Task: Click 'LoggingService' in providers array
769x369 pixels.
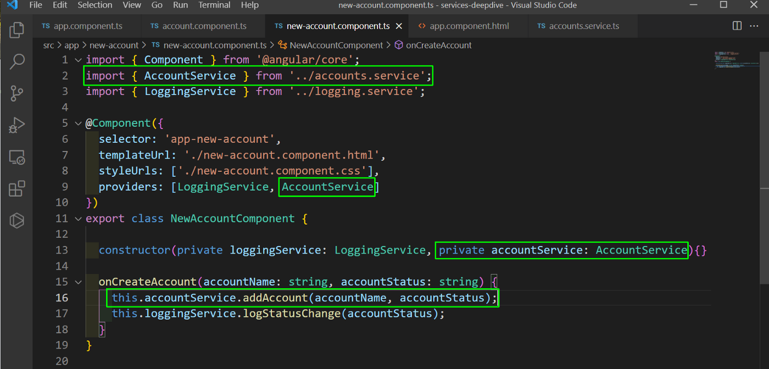Action: [223, 187]
